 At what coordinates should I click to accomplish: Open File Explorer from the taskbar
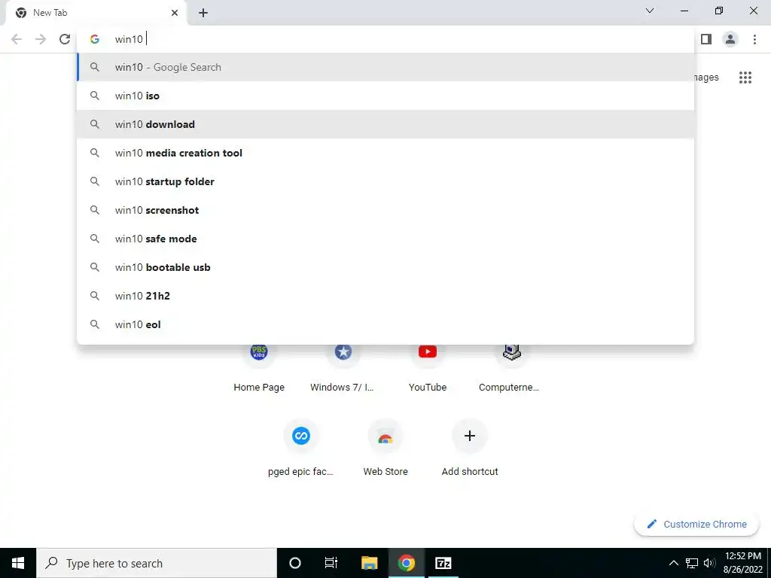coord(369,563)
